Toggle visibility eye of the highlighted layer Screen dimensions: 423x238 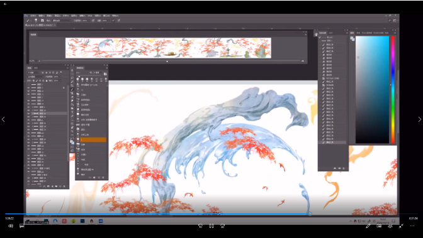click(28, 114)
